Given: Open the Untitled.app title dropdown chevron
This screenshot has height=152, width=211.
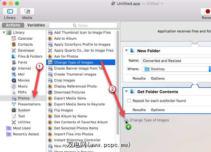Looking at the screenshot, I should [x=162, y=3].
